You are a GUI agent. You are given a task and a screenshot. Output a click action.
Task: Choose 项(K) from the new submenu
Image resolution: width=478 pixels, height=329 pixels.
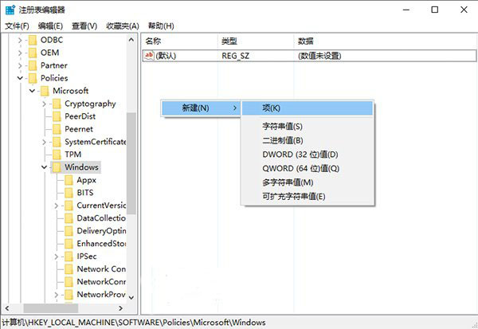[271, 108]
